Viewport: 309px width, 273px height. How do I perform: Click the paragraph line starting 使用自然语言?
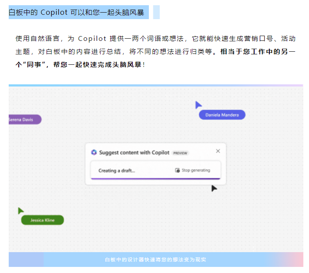pyautogui.click(x=155, y=39)
